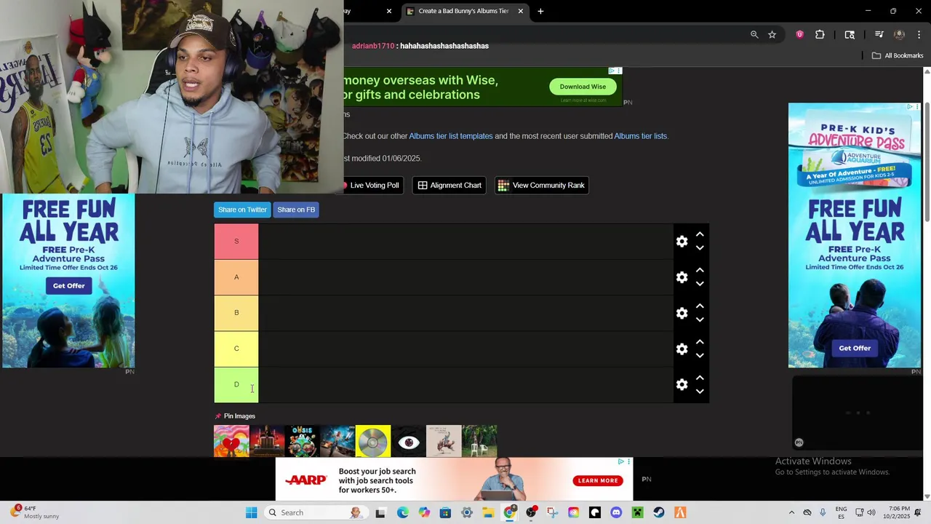Move the S tier row down
The height and width of the screenshot is (524, 931).
click(700, 248)
